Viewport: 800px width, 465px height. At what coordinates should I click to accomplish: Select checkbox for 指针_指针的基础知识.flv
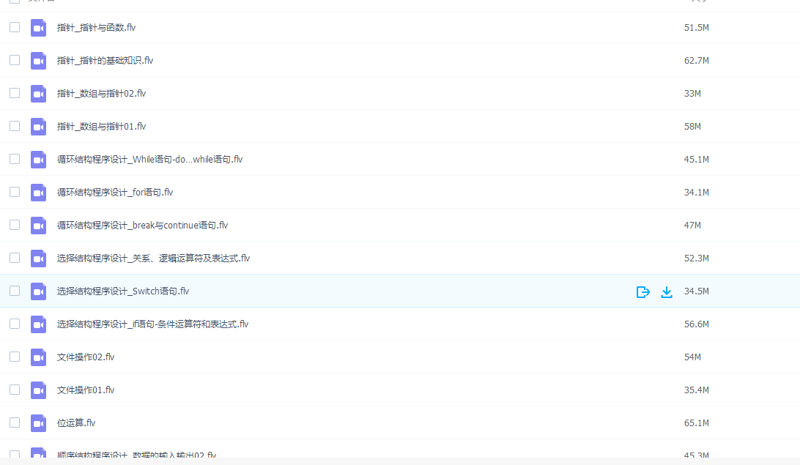15,60
